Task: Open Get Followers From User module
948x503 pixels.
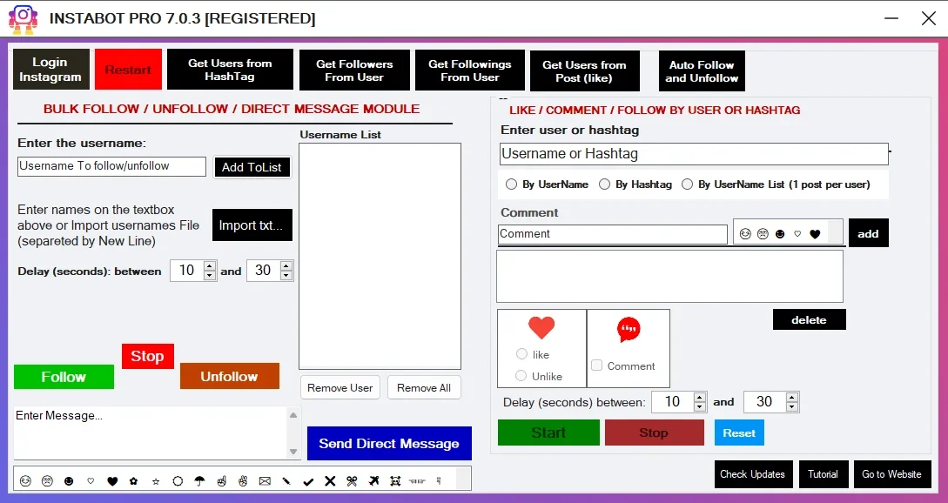Action: 354,70
